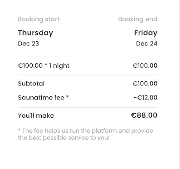Click the footnote asterisk before 'The fee'

coord(19,130)
